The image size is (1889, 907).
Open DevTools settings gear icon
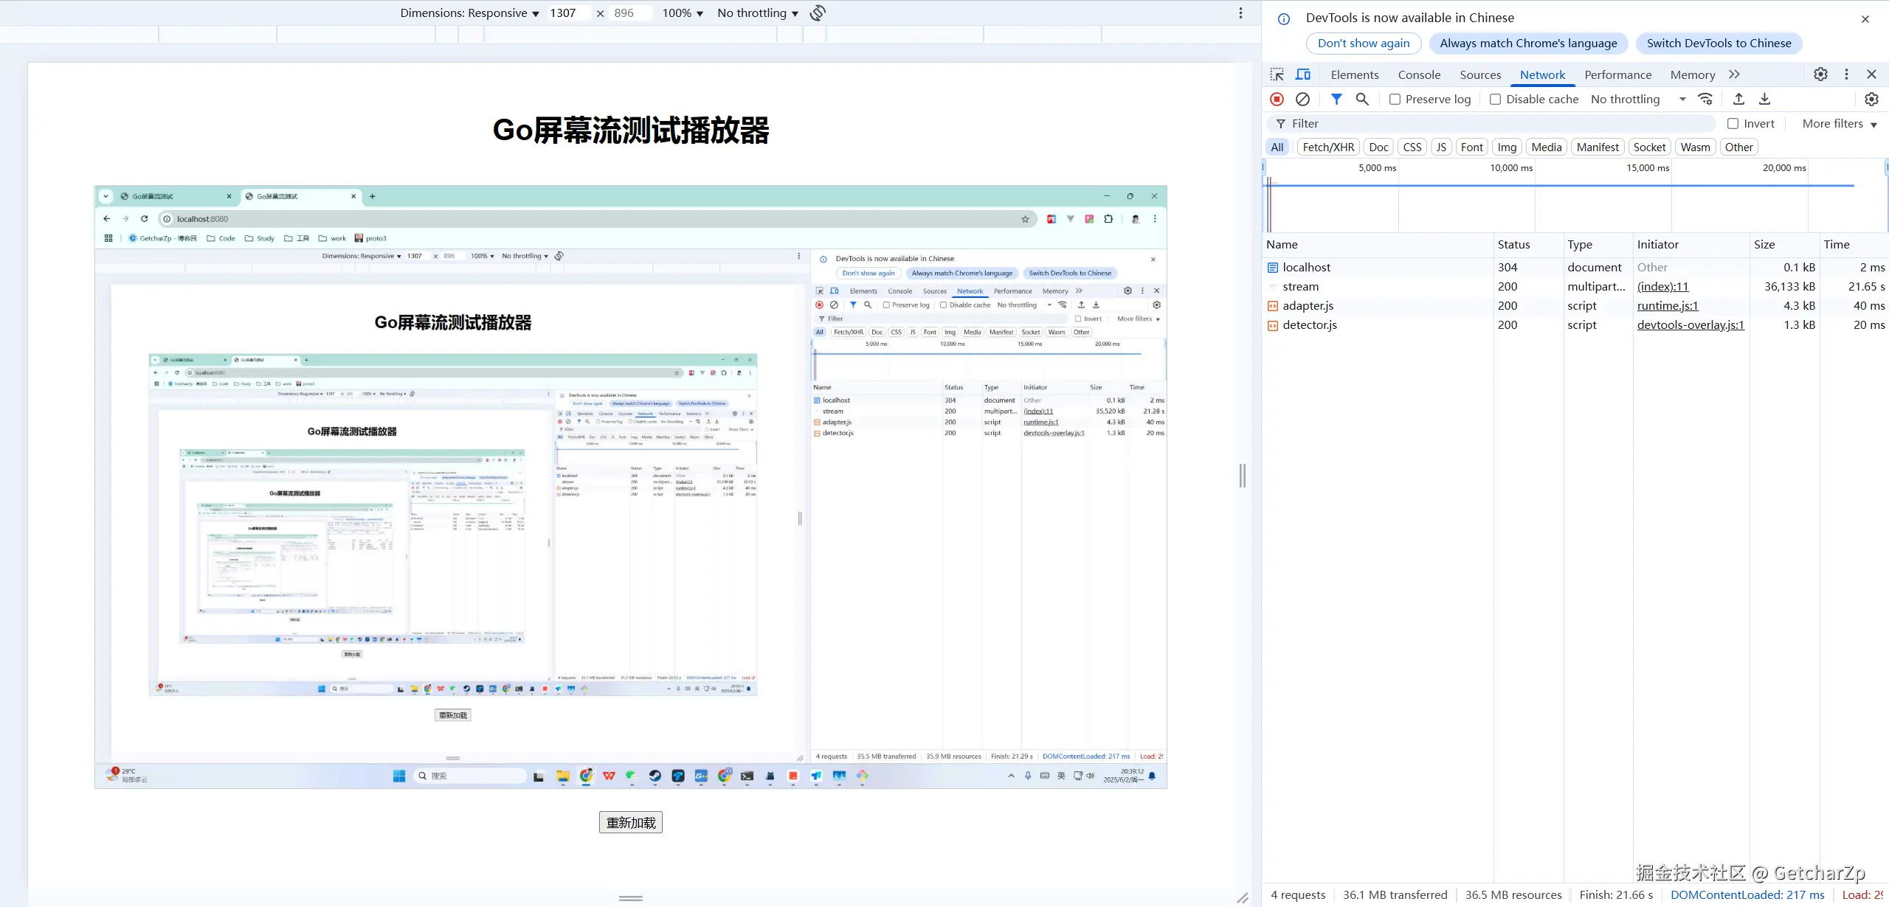pos(1820,74)
